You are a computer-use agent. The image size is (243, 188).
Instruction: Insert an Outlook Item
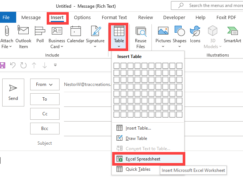(23, 37)
